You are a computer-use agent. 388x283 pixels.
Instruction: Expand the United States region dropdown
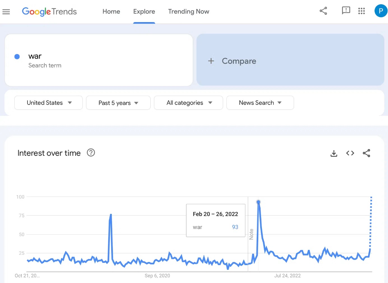coord(48,103)
